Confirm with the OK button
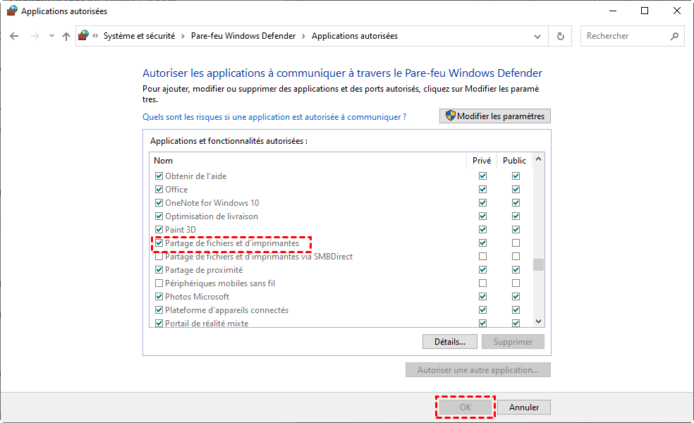Screen dimensions: 694x423 pyautogui.click(x=465, y=407)
